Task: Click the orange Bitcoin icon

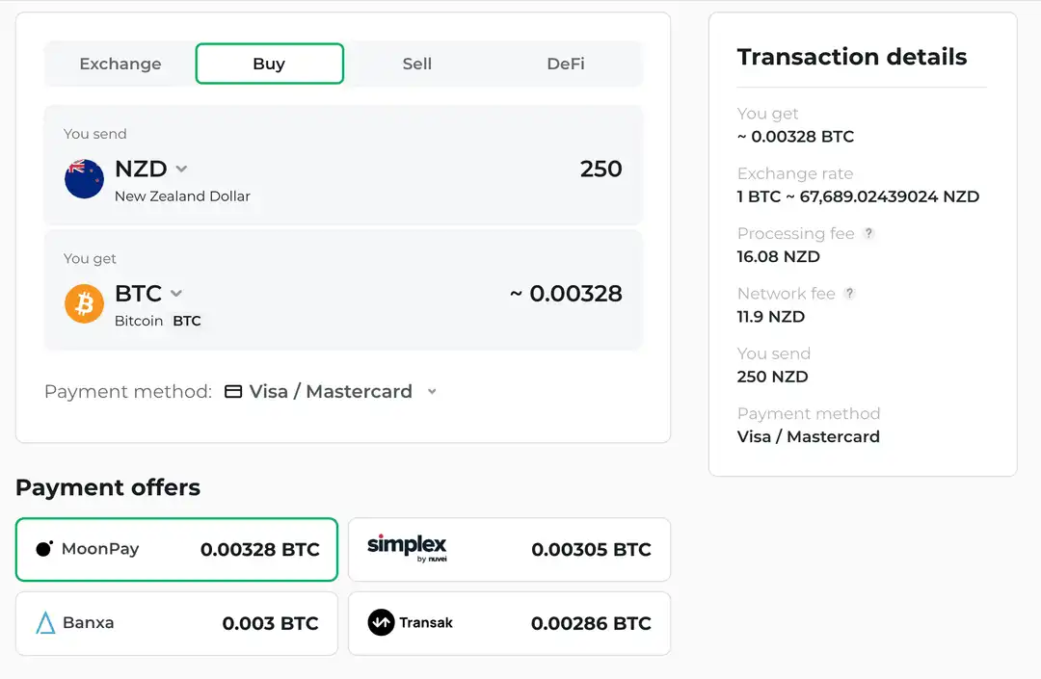Action: pos(84,303)
